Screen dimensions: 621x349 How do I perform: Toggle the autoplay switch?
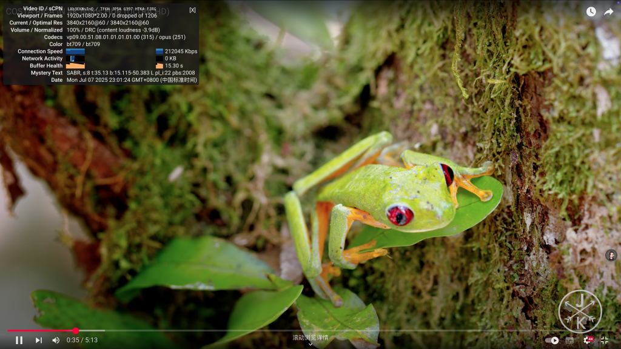pyautogui.click(x=552, y=341)
